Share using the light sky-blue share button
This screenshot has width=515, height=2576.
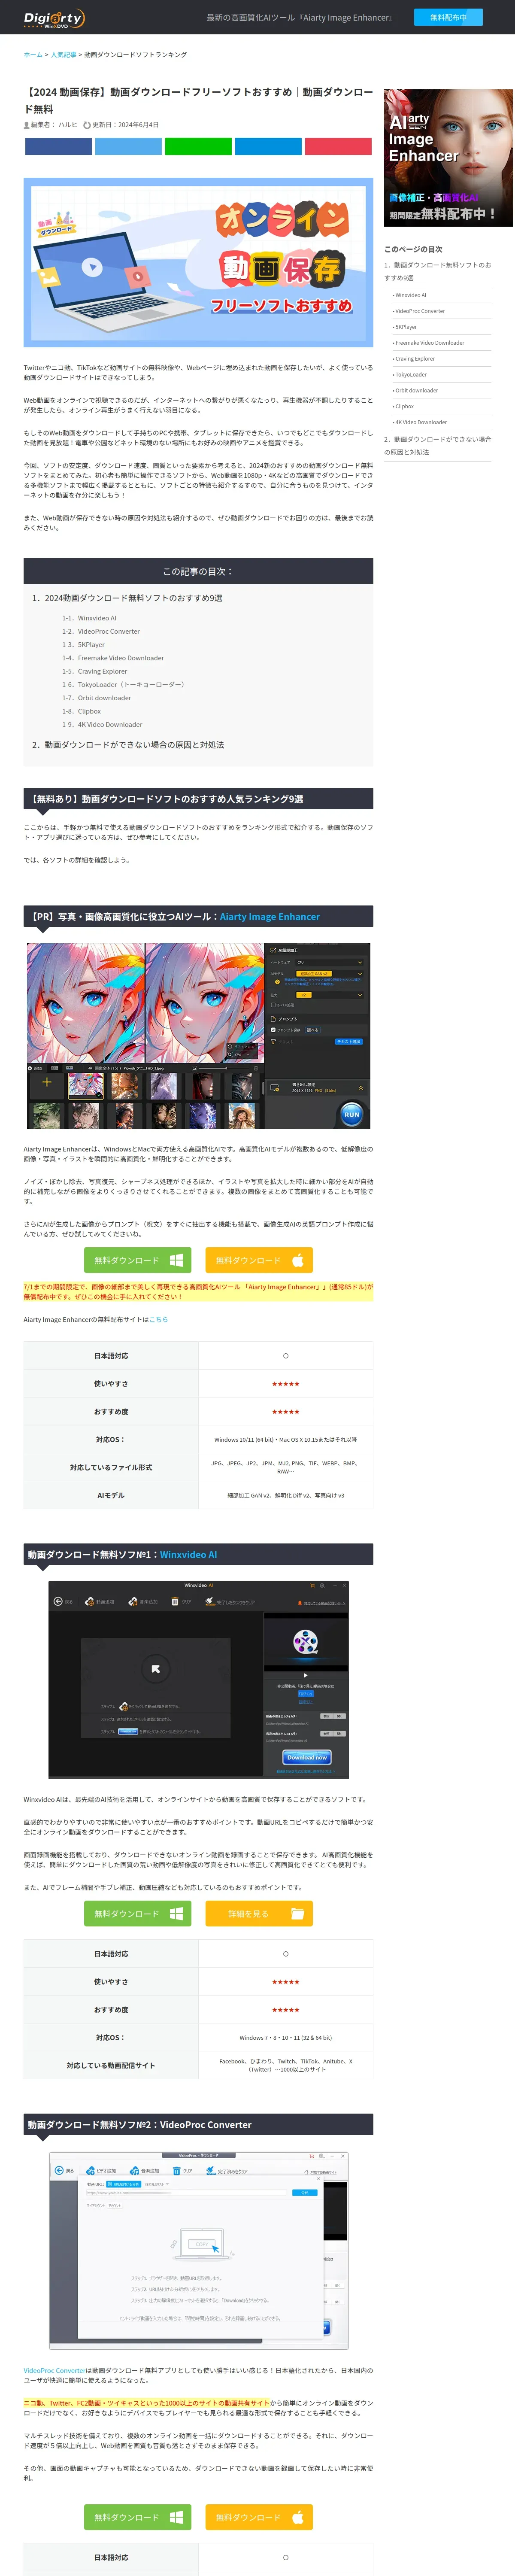click(128, 147)
